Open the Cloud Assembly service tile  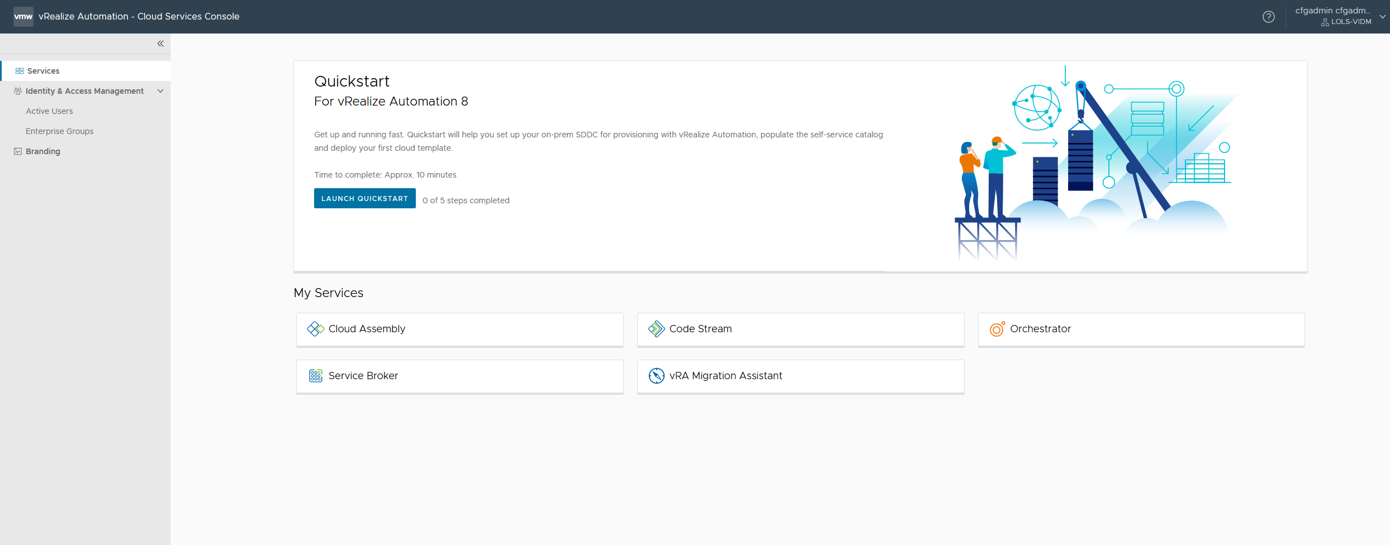tap(460, 329)
